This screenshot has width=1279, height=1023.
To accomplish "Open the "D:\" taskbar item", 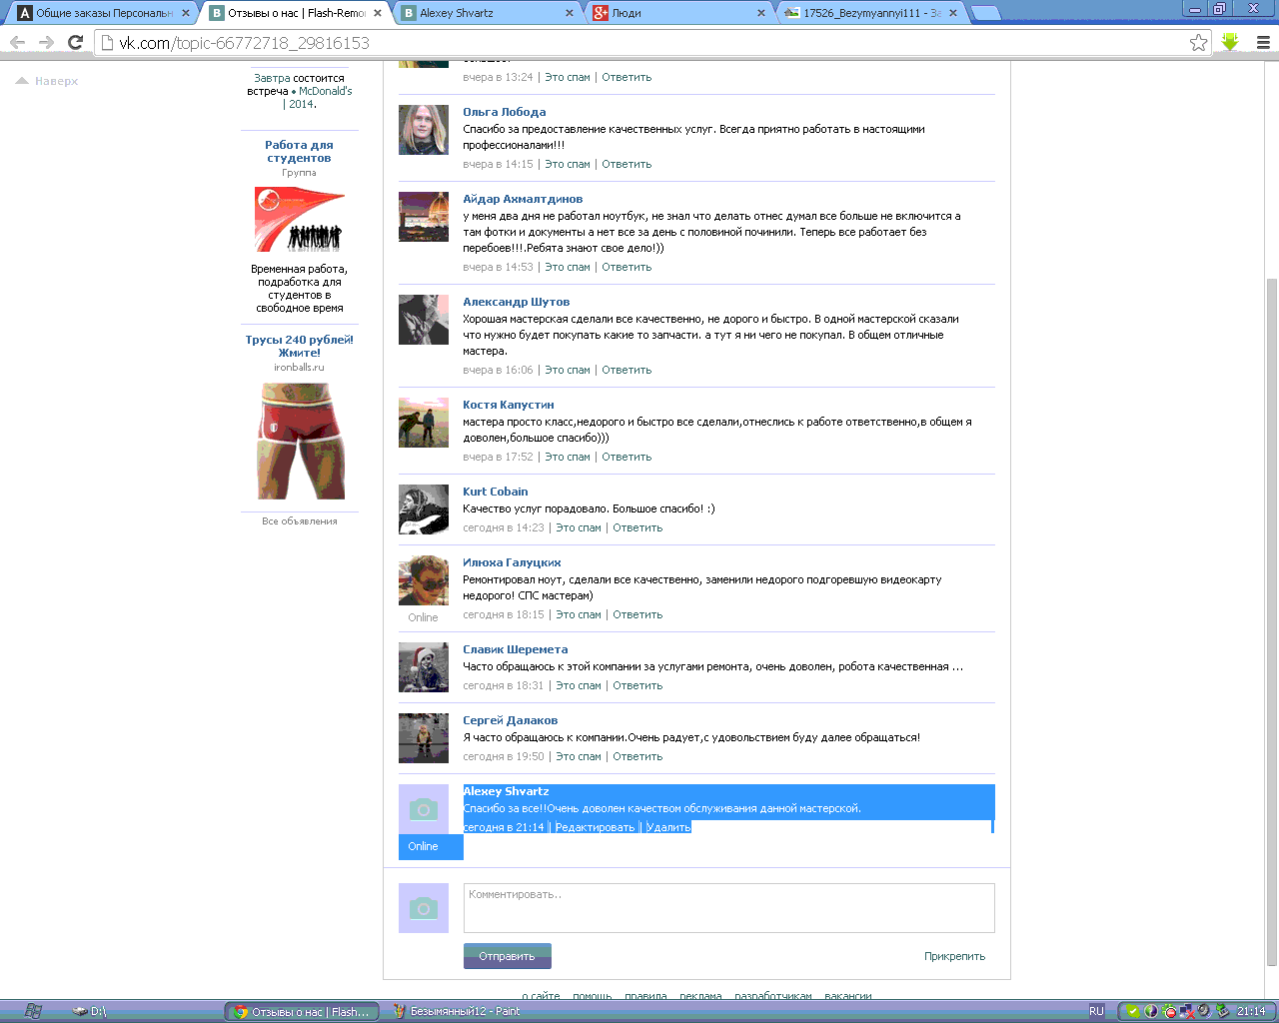I will 90,1011.
